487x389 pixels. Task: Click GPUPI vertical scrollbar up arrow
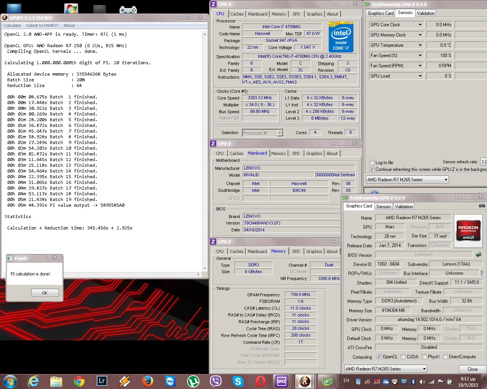205,34
